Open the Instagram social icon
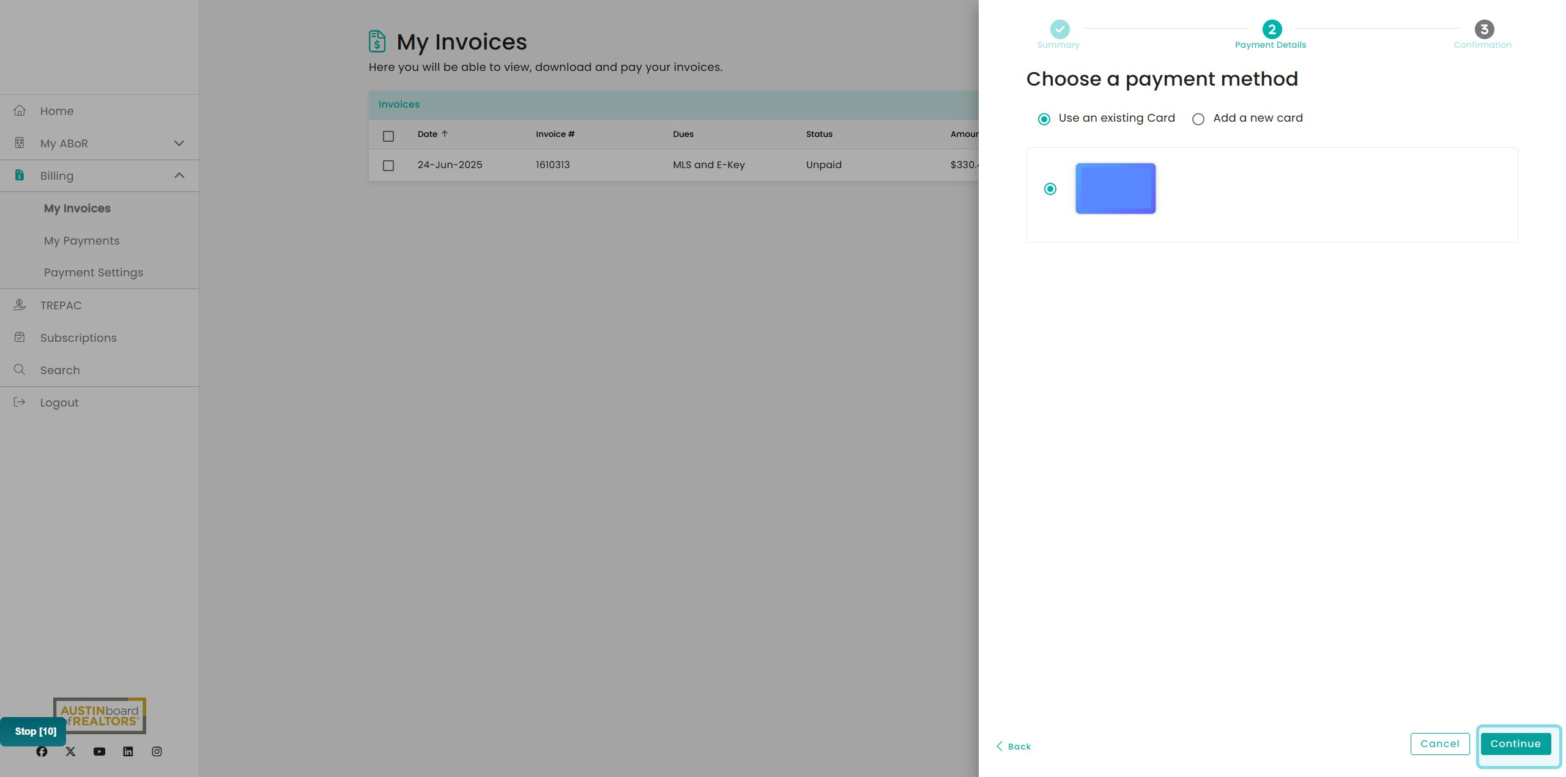The height and width of the screenshot is (777, 1566). (x=157, y=751)
